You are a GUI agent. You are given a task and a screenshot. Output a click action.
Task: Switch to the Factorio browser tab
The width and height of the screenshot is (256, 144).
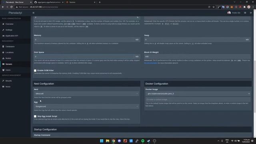81,2
